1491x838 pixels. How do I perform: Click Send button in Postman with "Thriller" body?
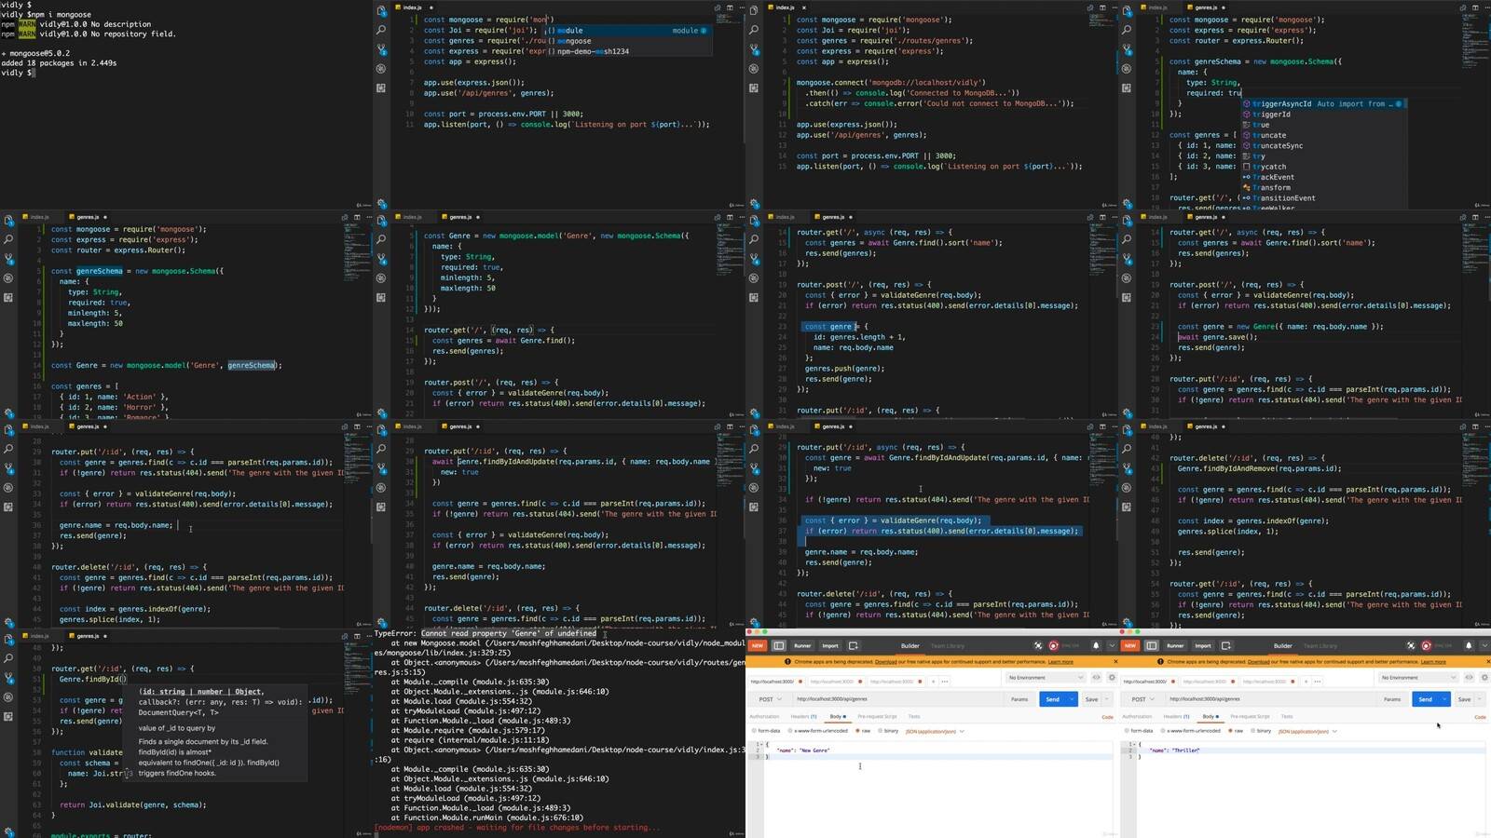click(1425, 699)
